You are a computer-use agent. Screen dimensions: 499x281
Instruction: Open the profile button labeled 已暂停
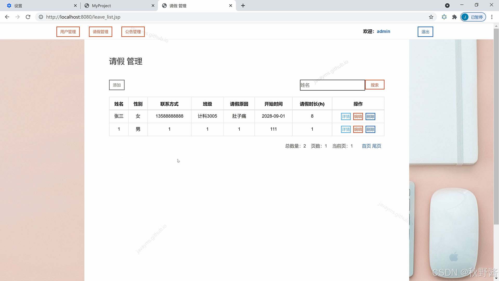click(x=473, y=17)
